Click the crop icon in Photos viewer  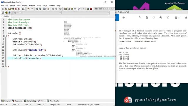(x=167, y=18)
